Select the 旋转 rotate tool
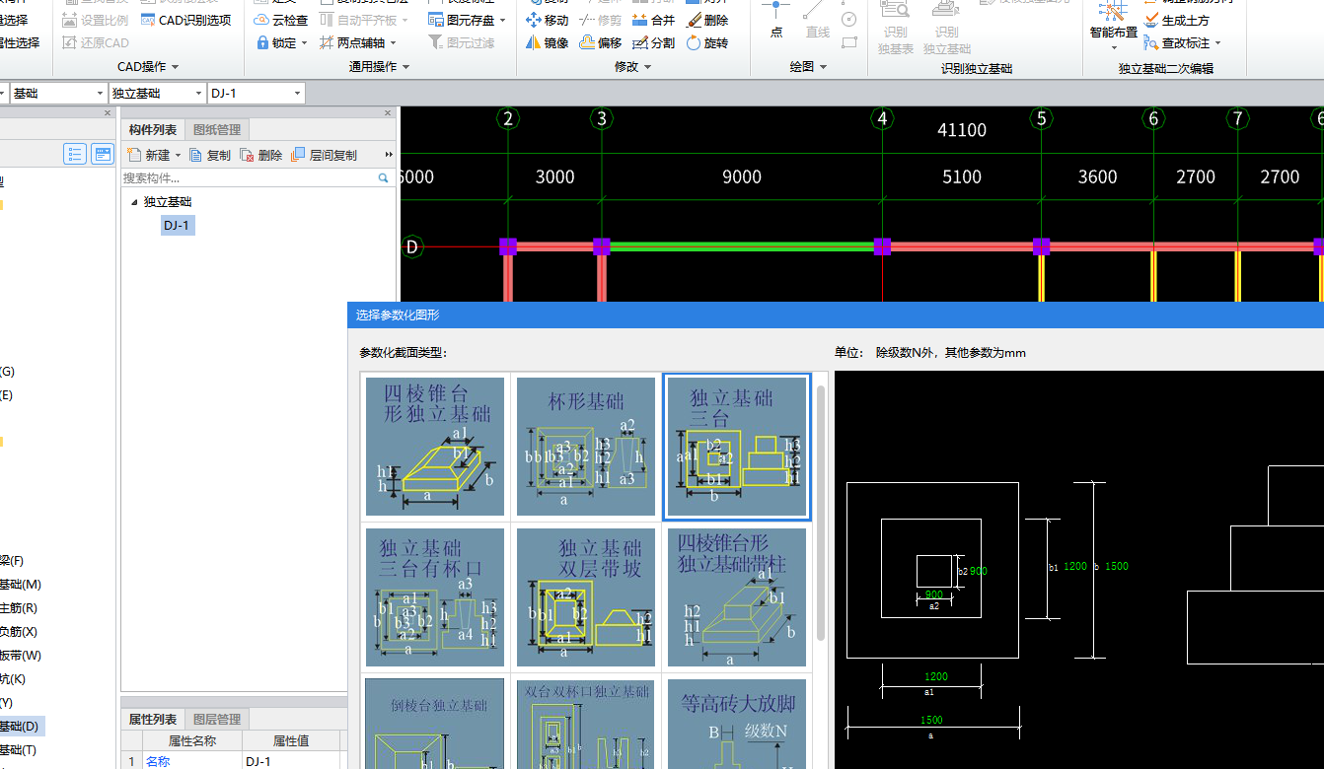1324x769 pixels. (707, 42)
